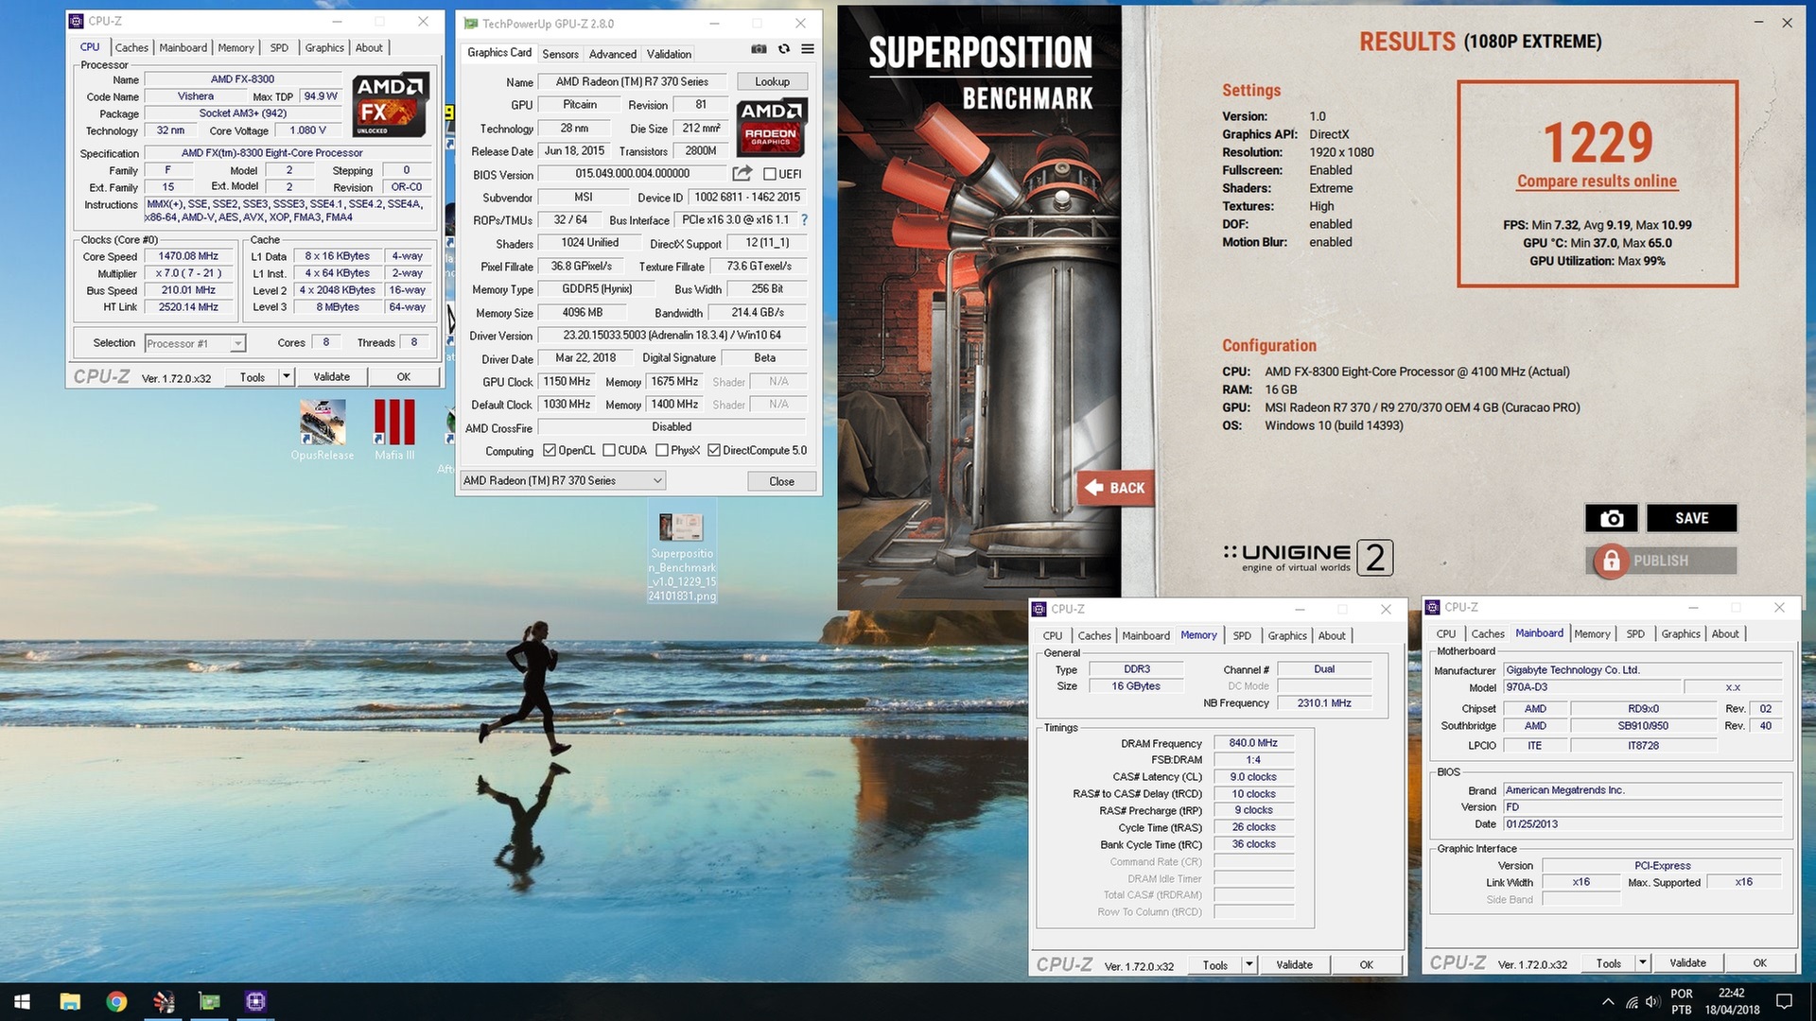Click the volume tray icon
Screen dimensions: 1816x1021
coord(1652,1001)
